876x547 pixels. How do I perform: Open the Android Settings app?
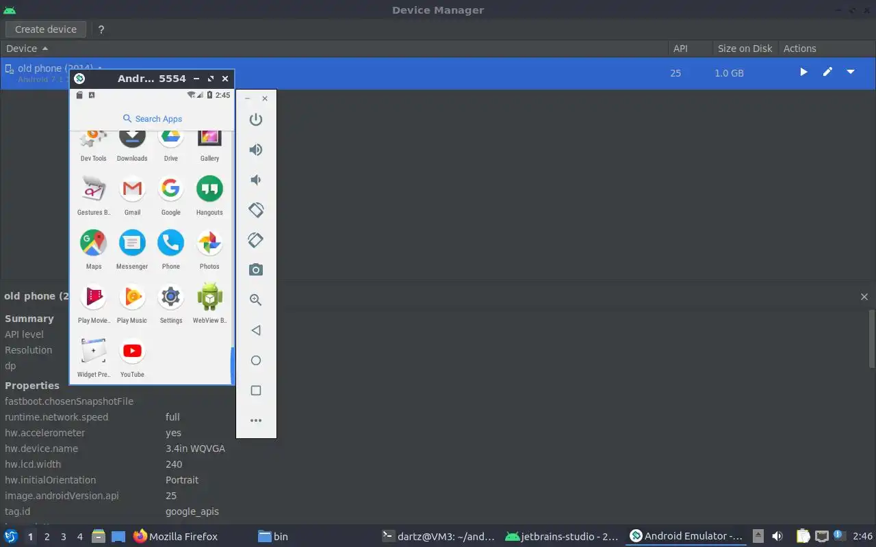[171, 303]
